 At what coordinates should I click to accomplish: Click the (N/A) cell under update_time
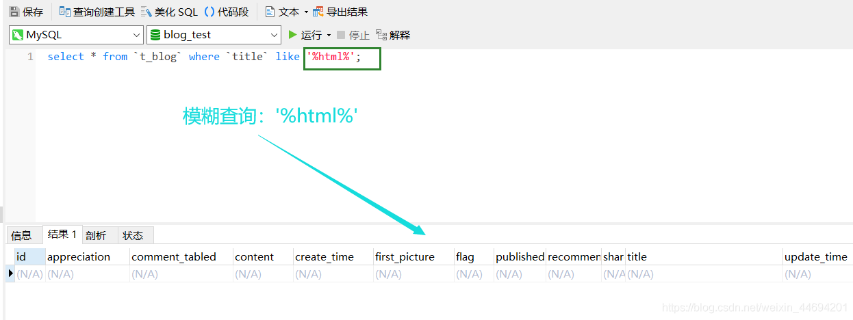tap(818, 274)
